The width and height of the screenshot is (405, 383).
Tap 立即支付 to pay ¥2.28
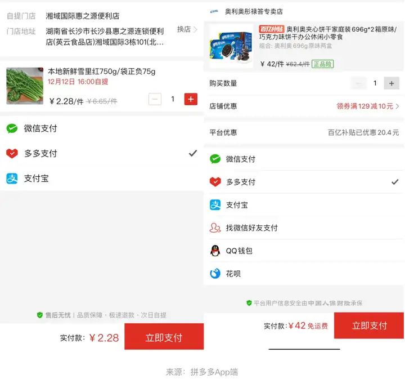[164, 336]
